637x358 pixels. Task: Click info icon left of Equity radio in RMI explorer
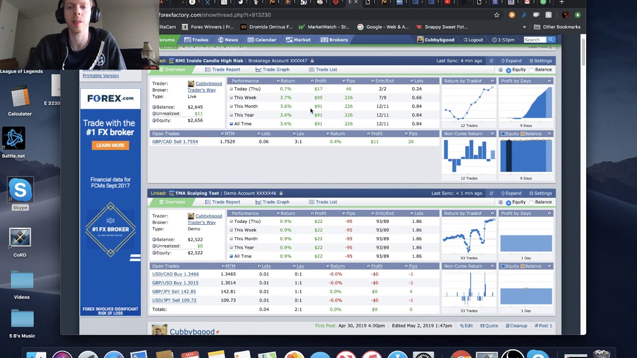[501, 70]
